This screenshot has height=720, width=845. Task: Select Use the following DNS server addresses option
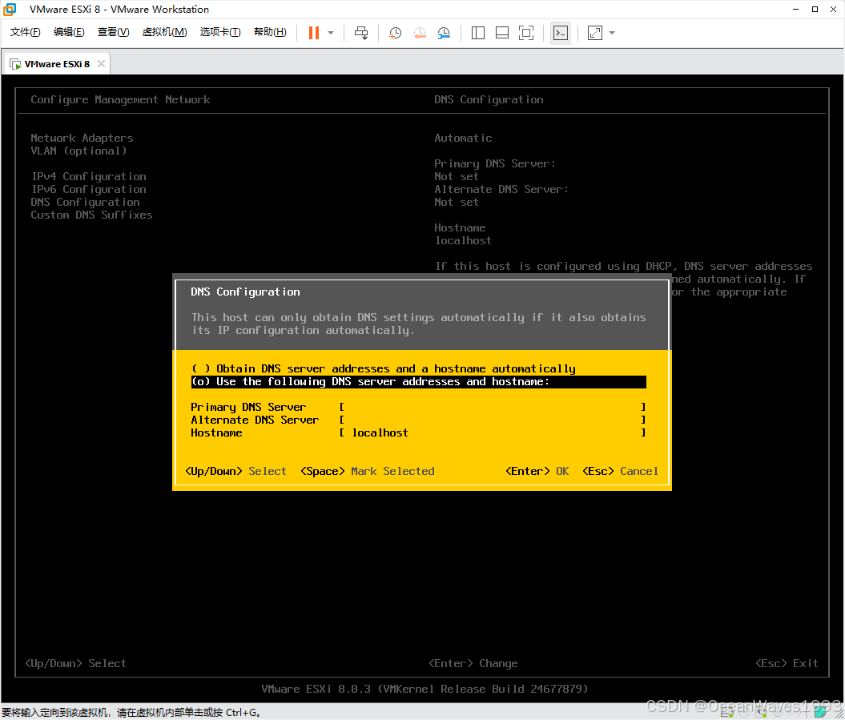[x=419, y=381]
